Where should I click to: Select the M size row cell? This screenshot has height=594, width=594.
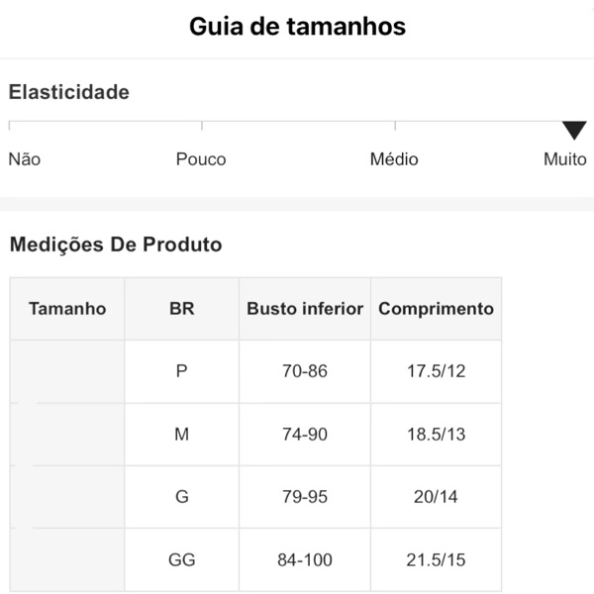click(x=181, y=435)
